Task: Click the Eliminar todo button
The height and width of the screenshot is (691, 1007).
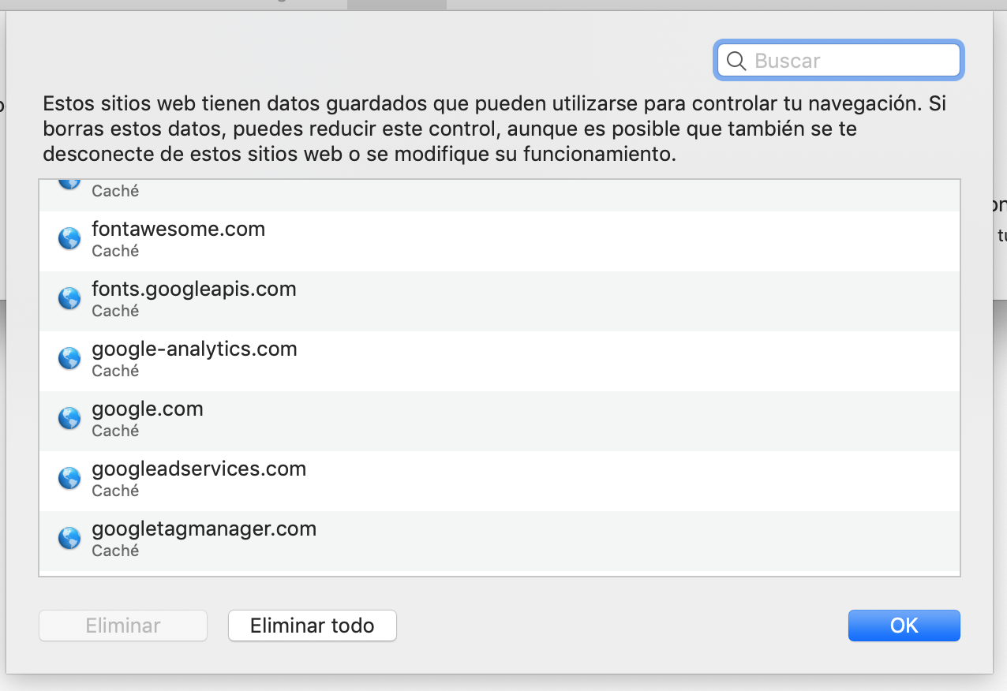Action: pos(313,626)
